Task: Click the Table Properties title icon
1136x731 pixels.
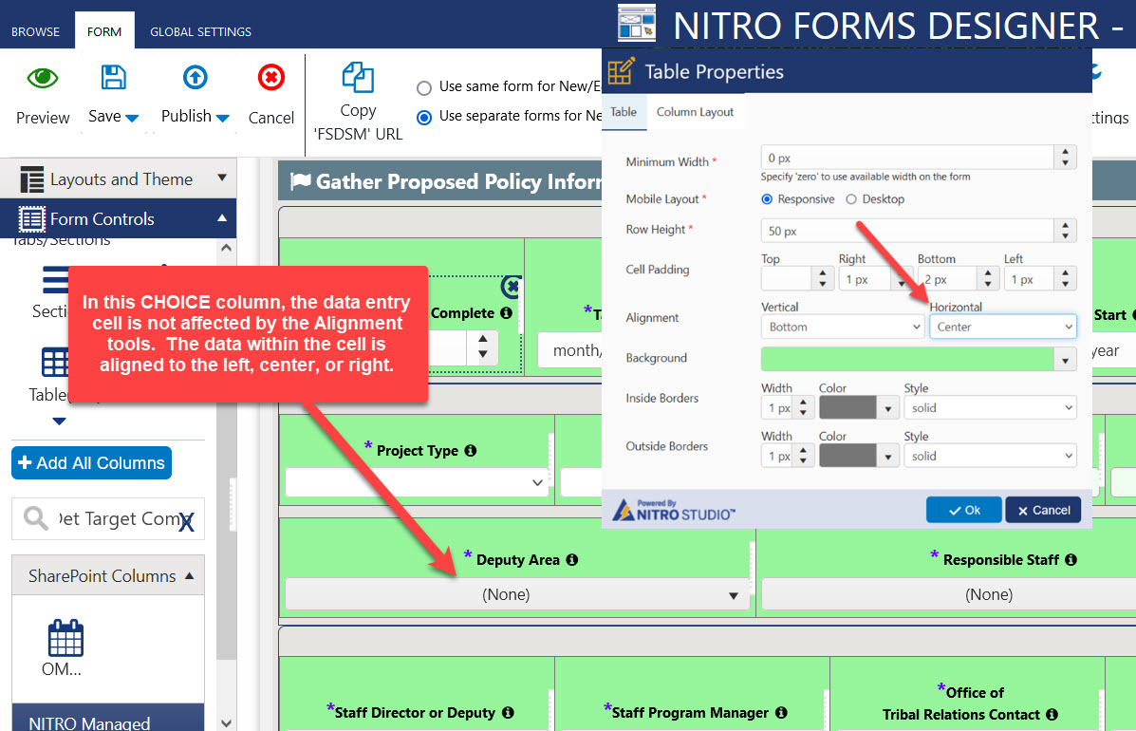Action: pos(622,71)
